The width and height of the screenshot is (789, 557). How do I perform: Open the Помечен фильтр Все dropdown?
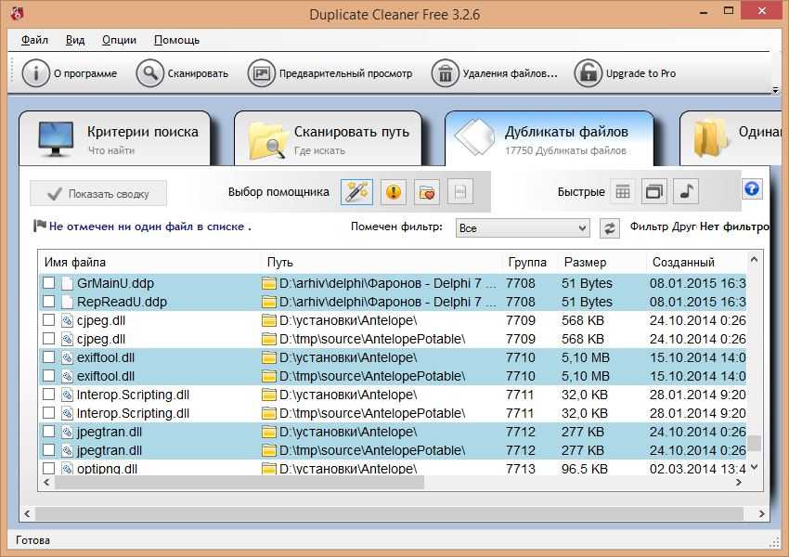click(523, 228)
